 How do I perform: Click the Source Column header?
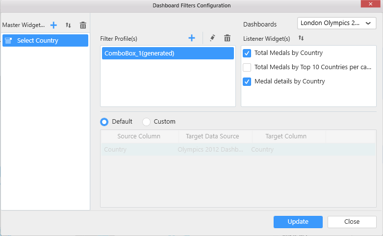point(139,136)
